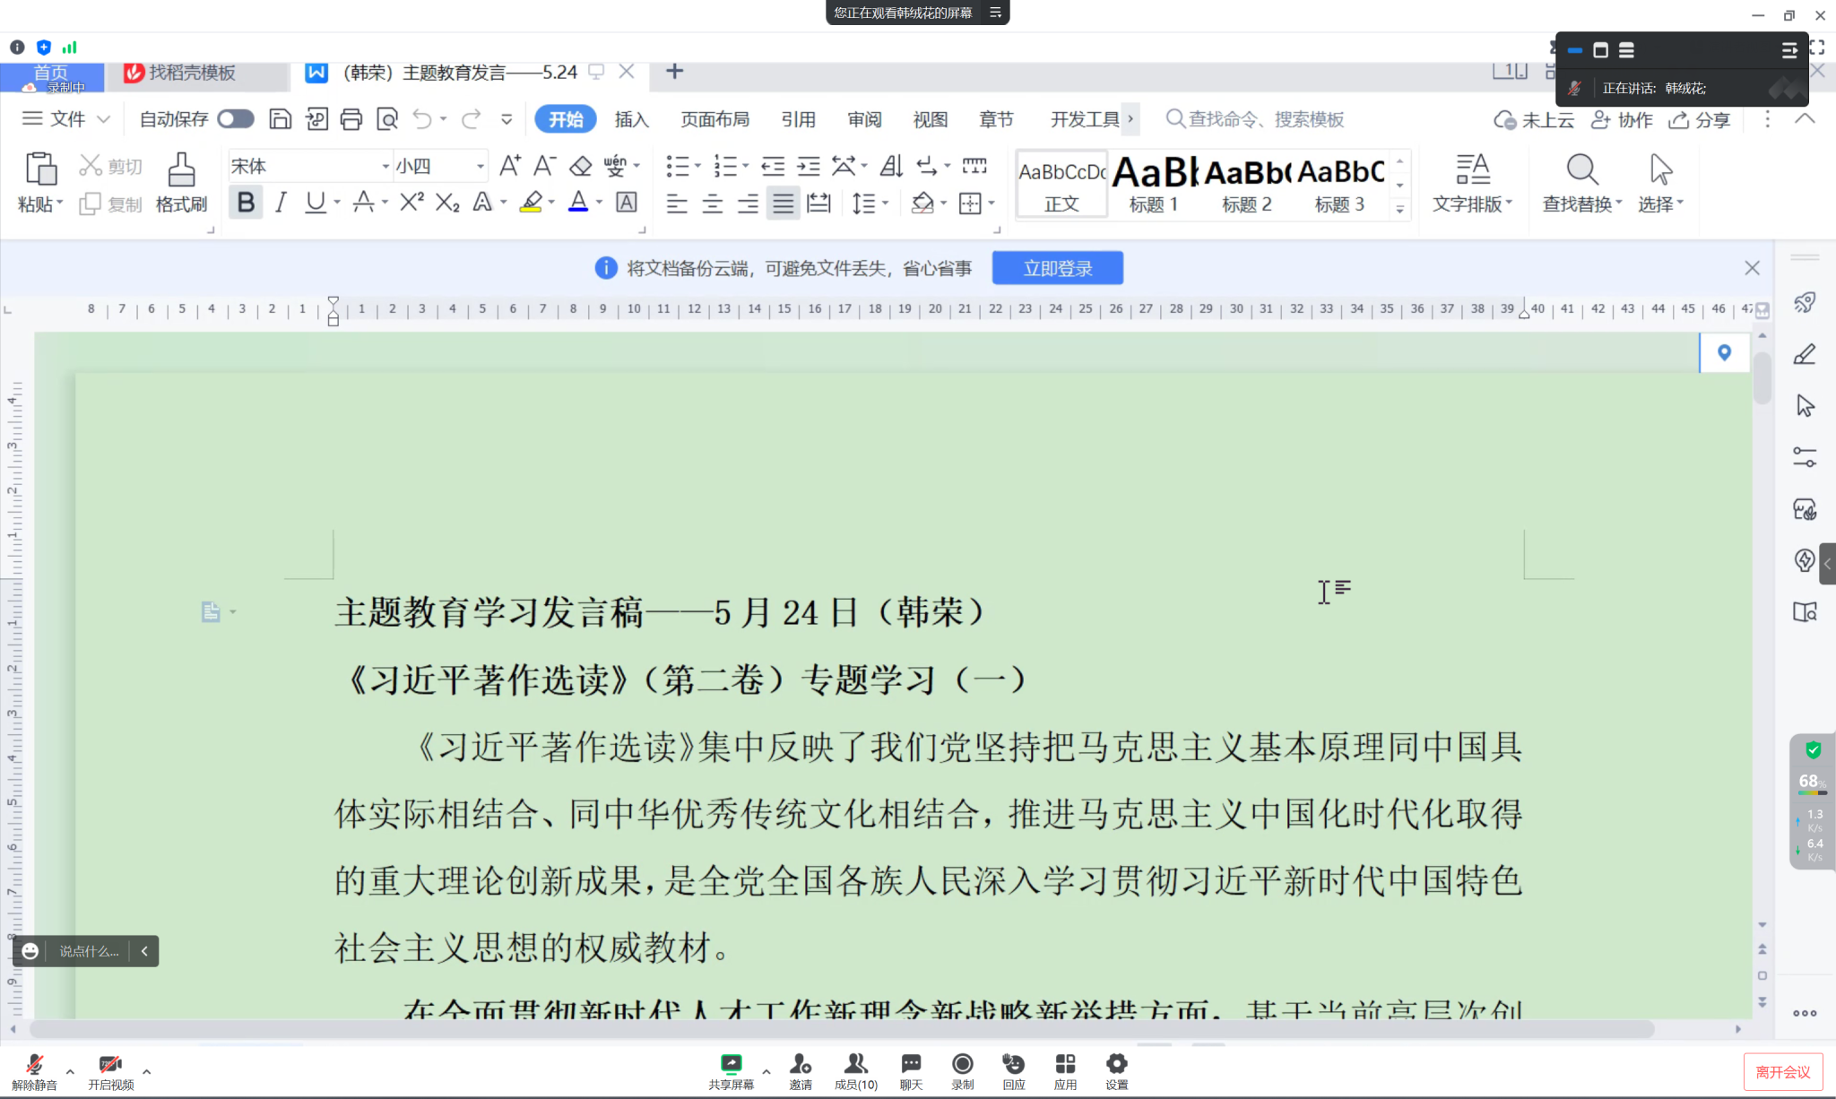
Task: Decrease font size with A- icon
Action: (x=544, y=166)
